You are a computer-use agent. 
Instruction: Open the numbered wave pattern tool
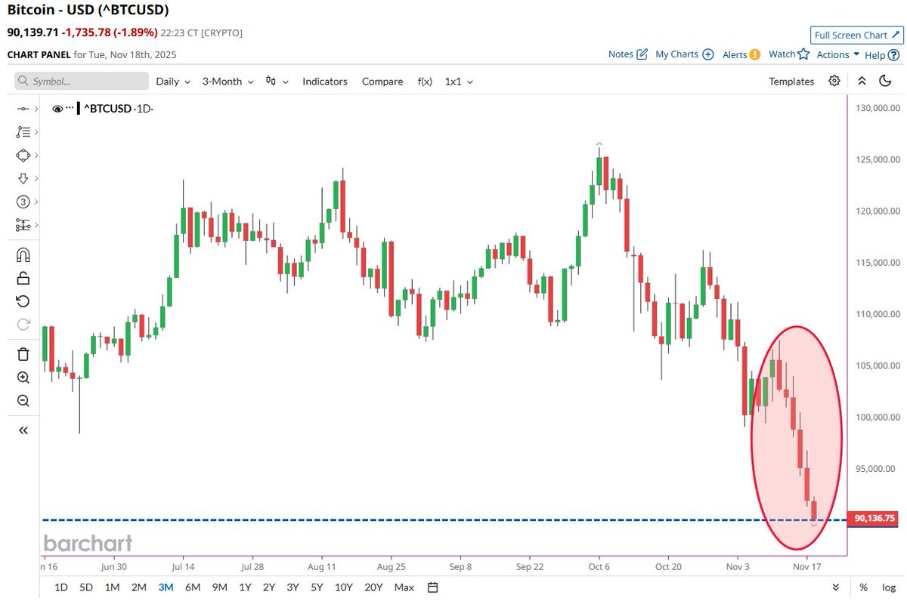click(23, 202)
